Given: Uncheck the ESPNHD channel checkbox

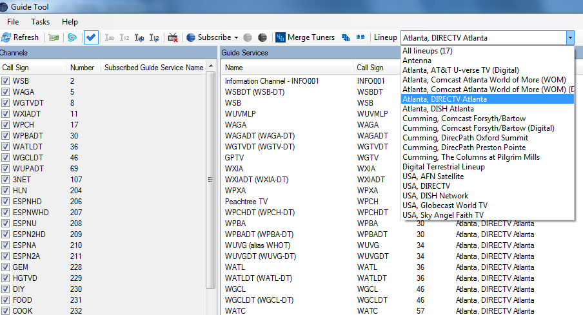Looking at the screenshot, I should [5, 201].
